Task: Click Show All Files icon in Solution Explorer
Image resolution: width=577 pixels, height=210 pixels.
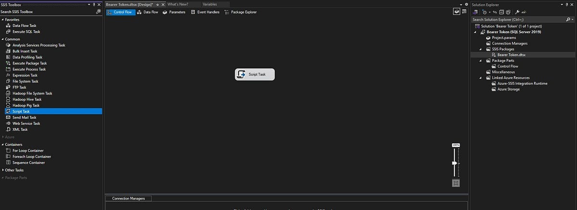Action: click(508, 12)
